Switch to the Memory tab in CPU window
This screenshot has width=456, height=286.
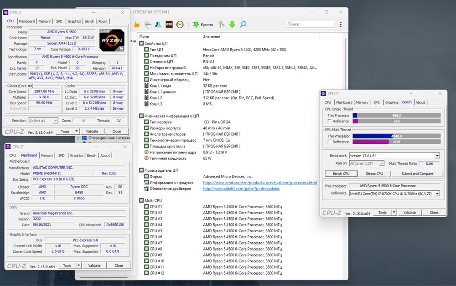coord(45,21)
